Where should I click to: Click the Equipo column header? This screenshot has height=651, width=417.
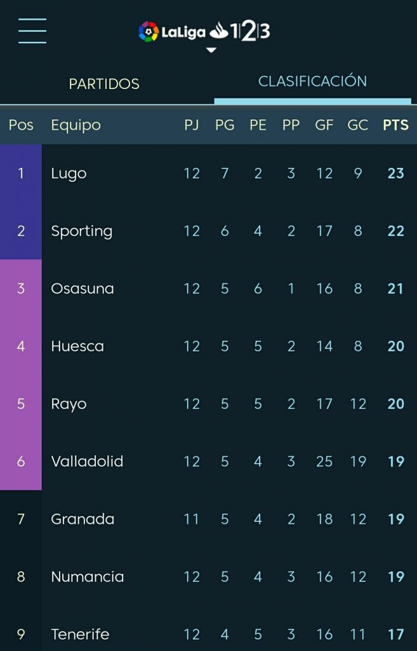click(76, 125)
